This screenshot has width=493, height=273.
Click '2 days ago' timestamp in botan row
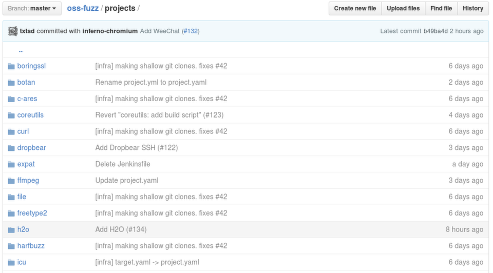[466, 82]
